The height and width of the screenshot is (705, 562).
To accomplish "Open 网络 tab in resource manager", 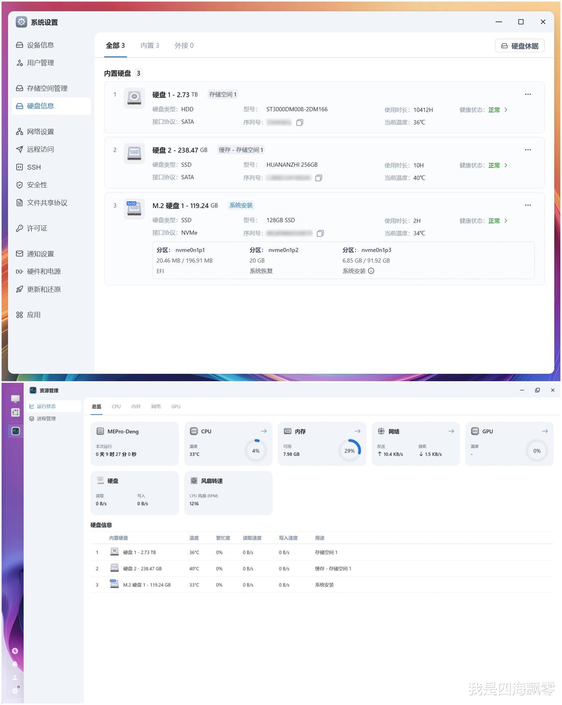I will (x=156, y=407).
